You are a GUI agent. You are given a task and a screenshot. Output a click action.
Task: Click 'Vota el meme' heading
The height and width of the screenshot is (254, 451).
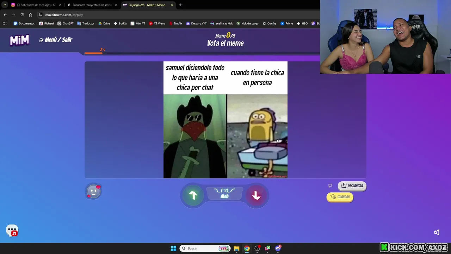(x=225, y=43)
